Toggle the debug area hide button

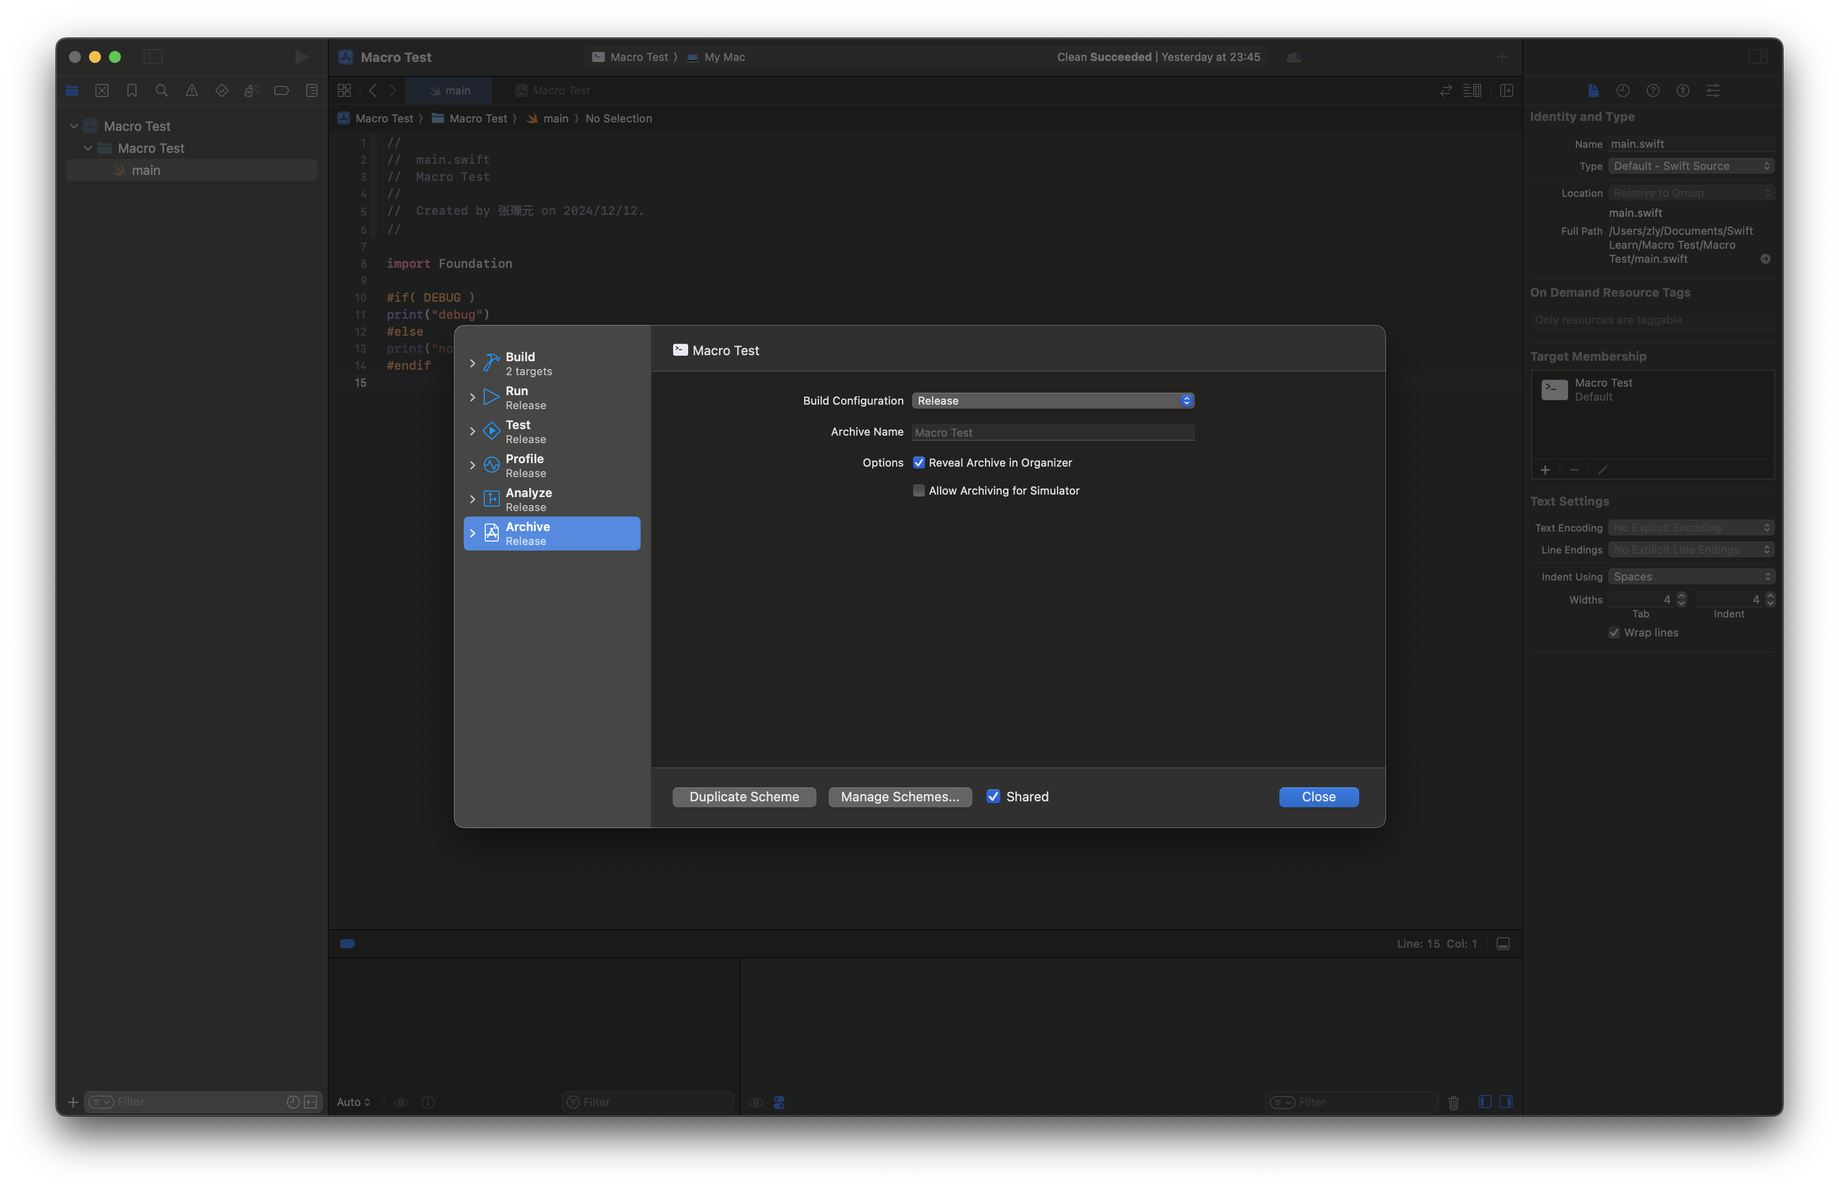point(1503,944)
